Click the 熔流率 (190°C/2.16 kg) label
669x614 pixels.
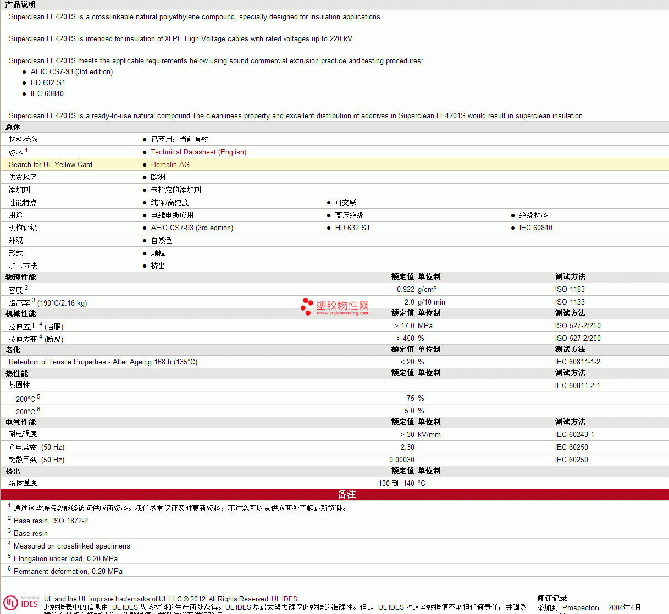pos(48,303)
